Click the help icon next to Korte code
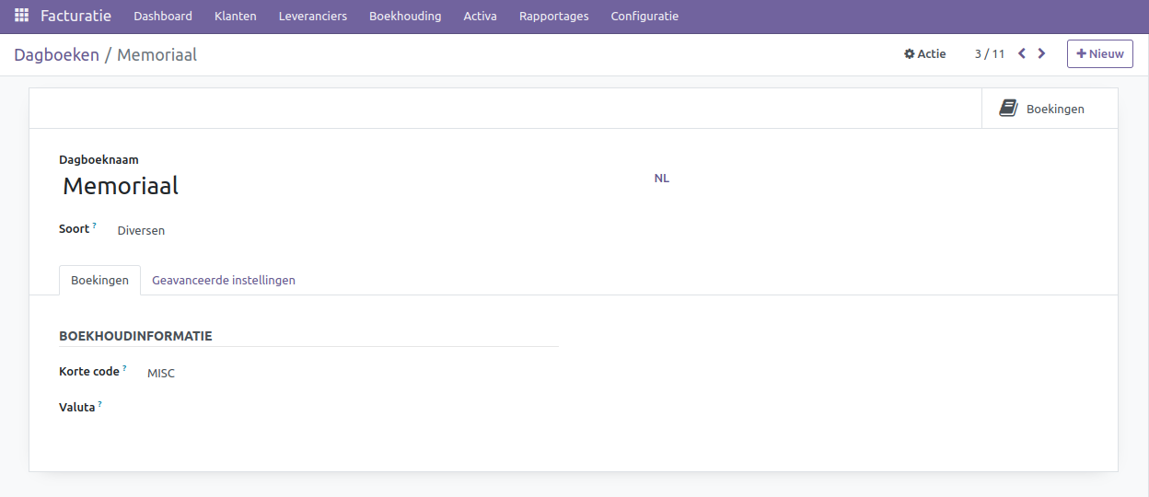1149x497 pixels. tap(124, 368)
